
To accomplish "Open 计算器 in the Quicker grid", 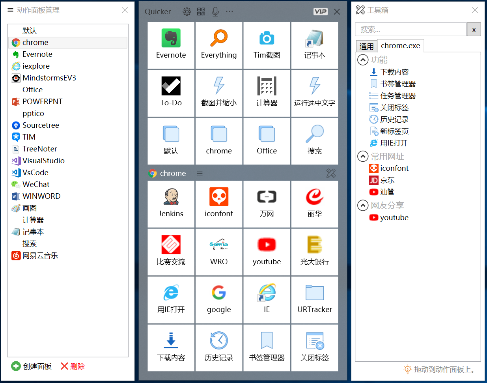I will (267, 93).
